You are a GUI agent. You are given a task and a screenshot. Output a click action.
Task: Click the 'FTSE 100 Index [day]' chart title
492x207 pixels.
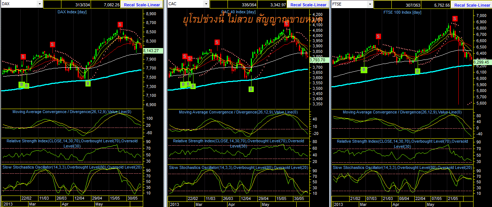[402, 12]
